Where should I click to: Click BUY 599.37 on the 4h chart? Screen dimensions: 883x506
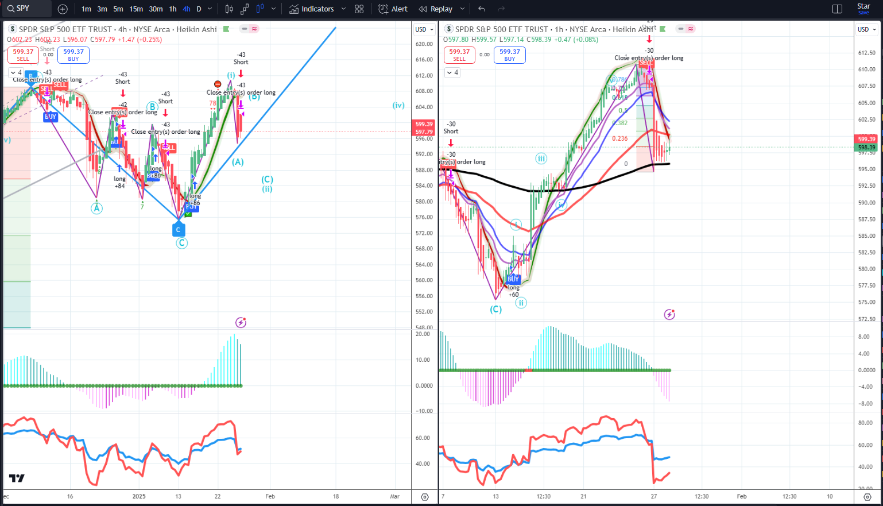pos(73,55)
